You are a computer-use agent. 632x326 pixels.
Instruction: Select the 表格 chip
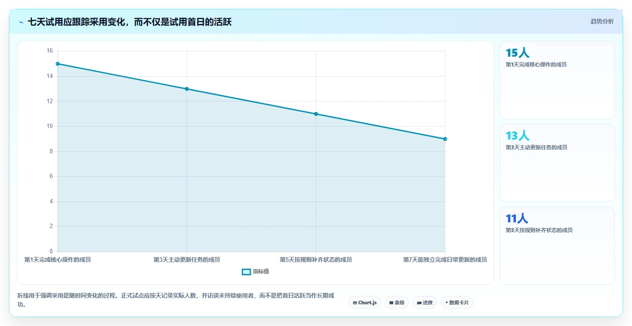pos(397,303)
